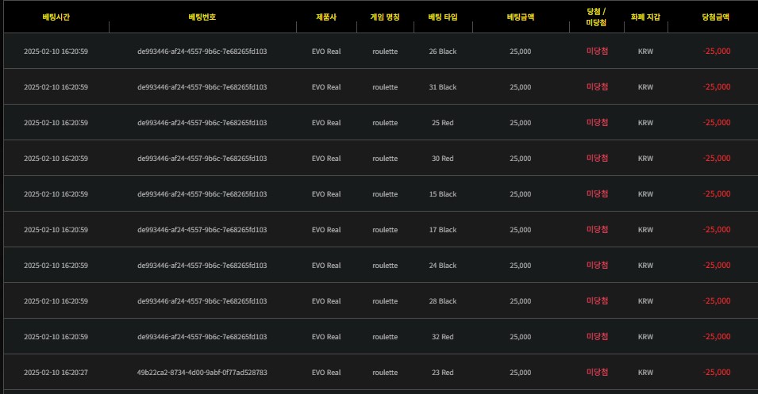Click the 베팅 타입 column header

[x=443, y=17]
